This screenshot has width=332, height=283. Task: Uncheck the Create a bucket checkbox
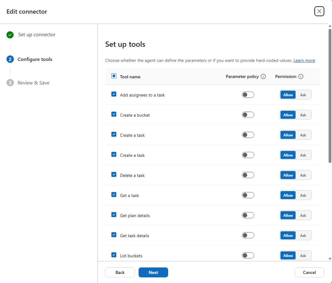pos(114,114)
